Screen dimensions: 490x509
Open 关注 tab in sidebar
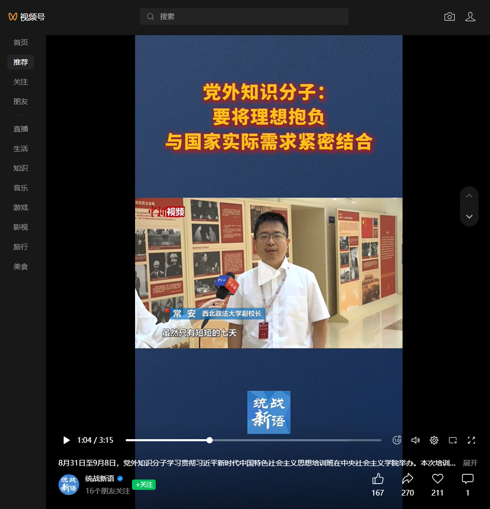(x=21, y=82)
